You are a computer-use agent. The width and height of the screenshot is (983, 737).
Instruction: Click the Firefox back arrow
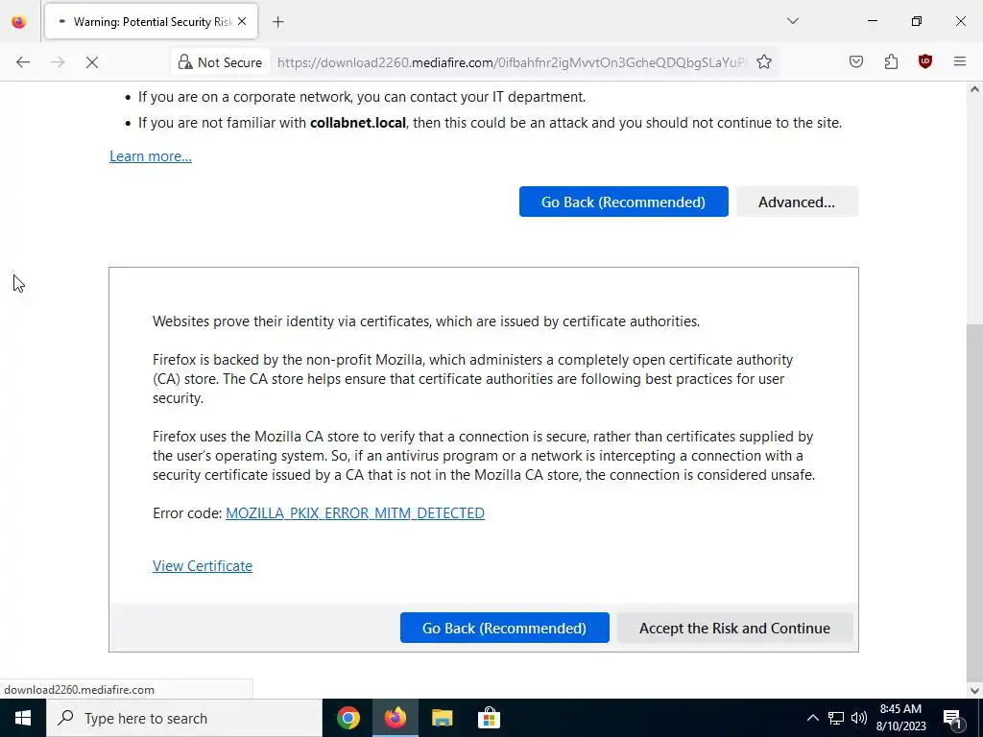[23, 62]
